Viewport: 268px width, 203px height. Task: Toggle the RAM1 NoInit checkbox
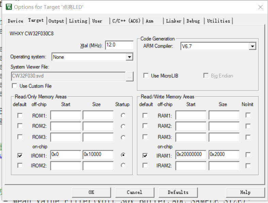pyautogui.click(x=248, y=115)
